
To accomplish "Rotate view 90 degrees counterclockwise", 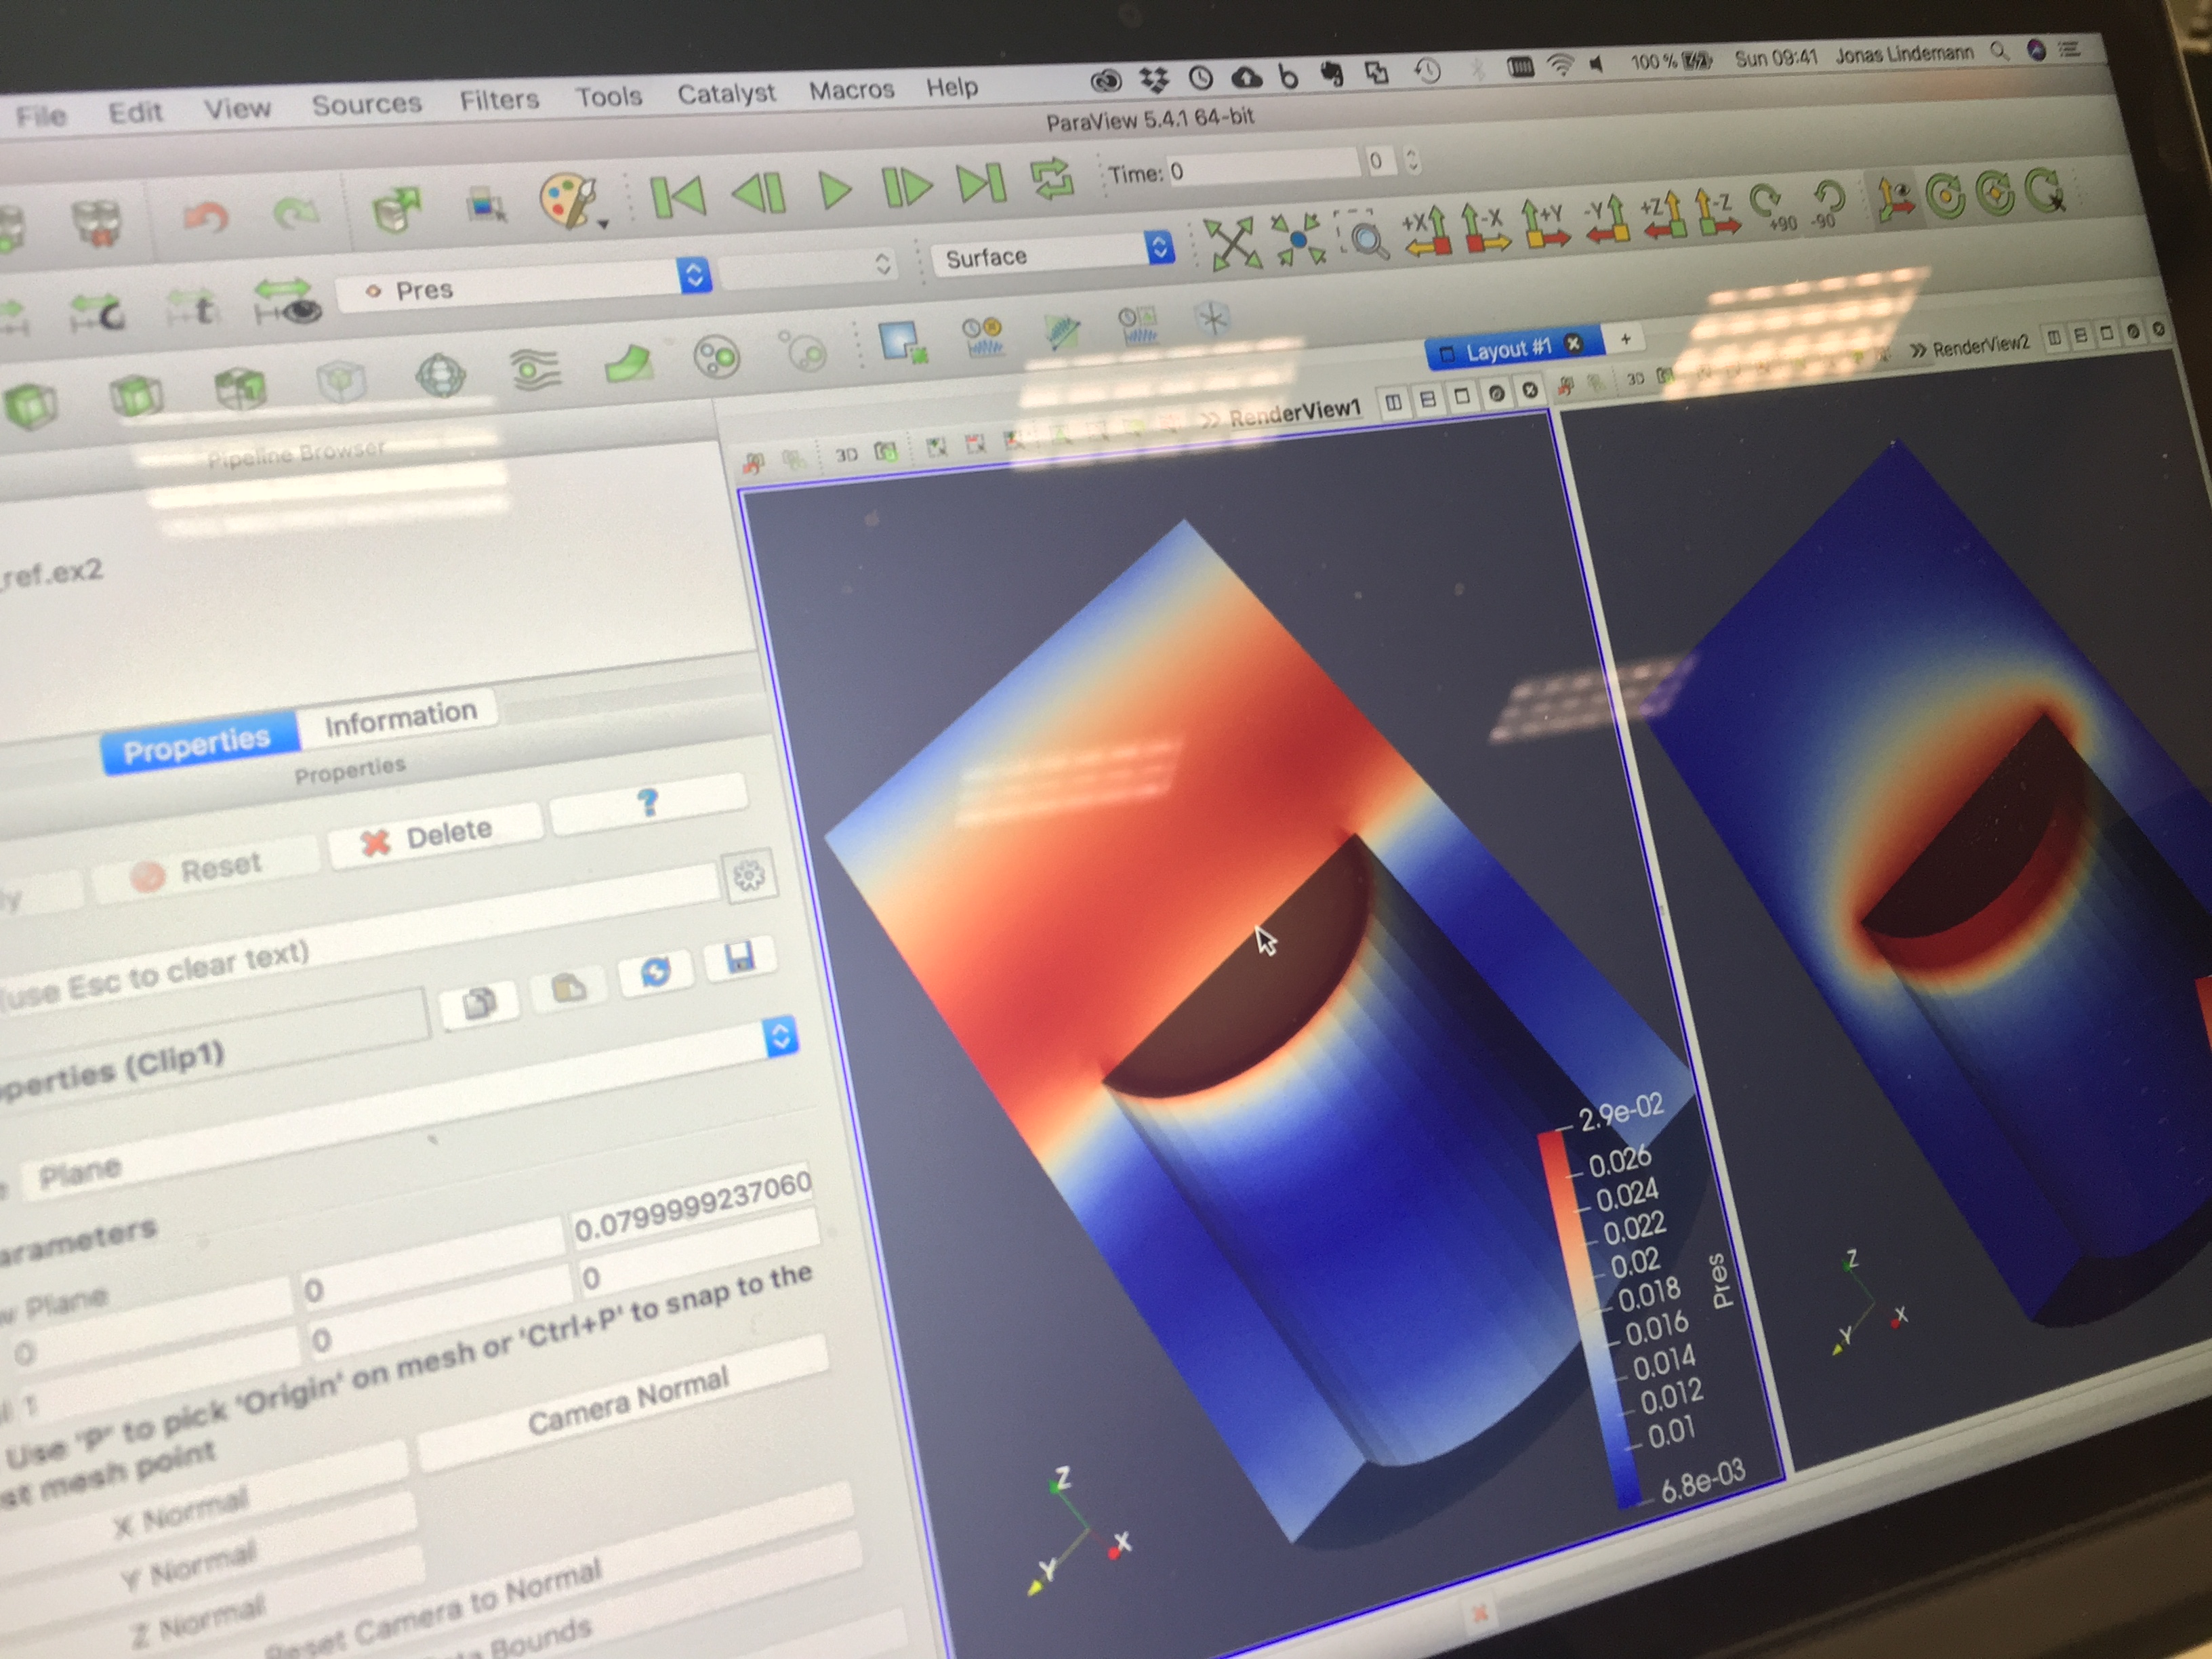I will coord(1829,203).
